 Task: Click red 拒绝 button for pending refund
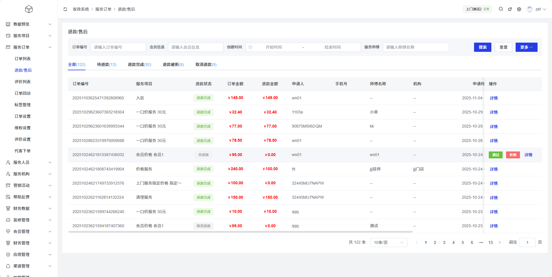click(513, 155)
